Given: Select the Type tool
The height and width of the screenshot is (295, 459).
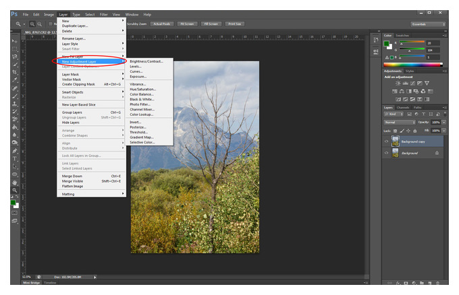Looking at the screenshot, I should pos(15,158).
